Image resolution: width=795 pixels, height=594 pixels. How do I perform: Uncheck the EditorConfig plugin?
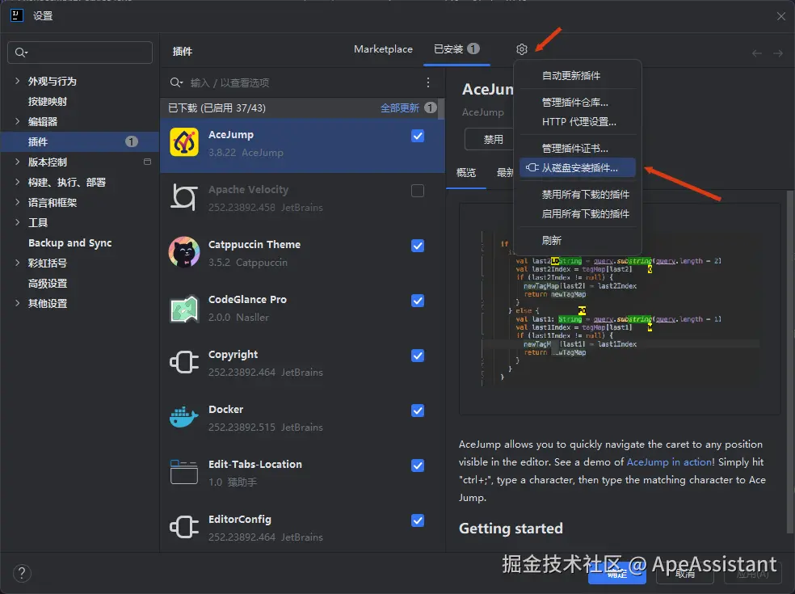418,520
